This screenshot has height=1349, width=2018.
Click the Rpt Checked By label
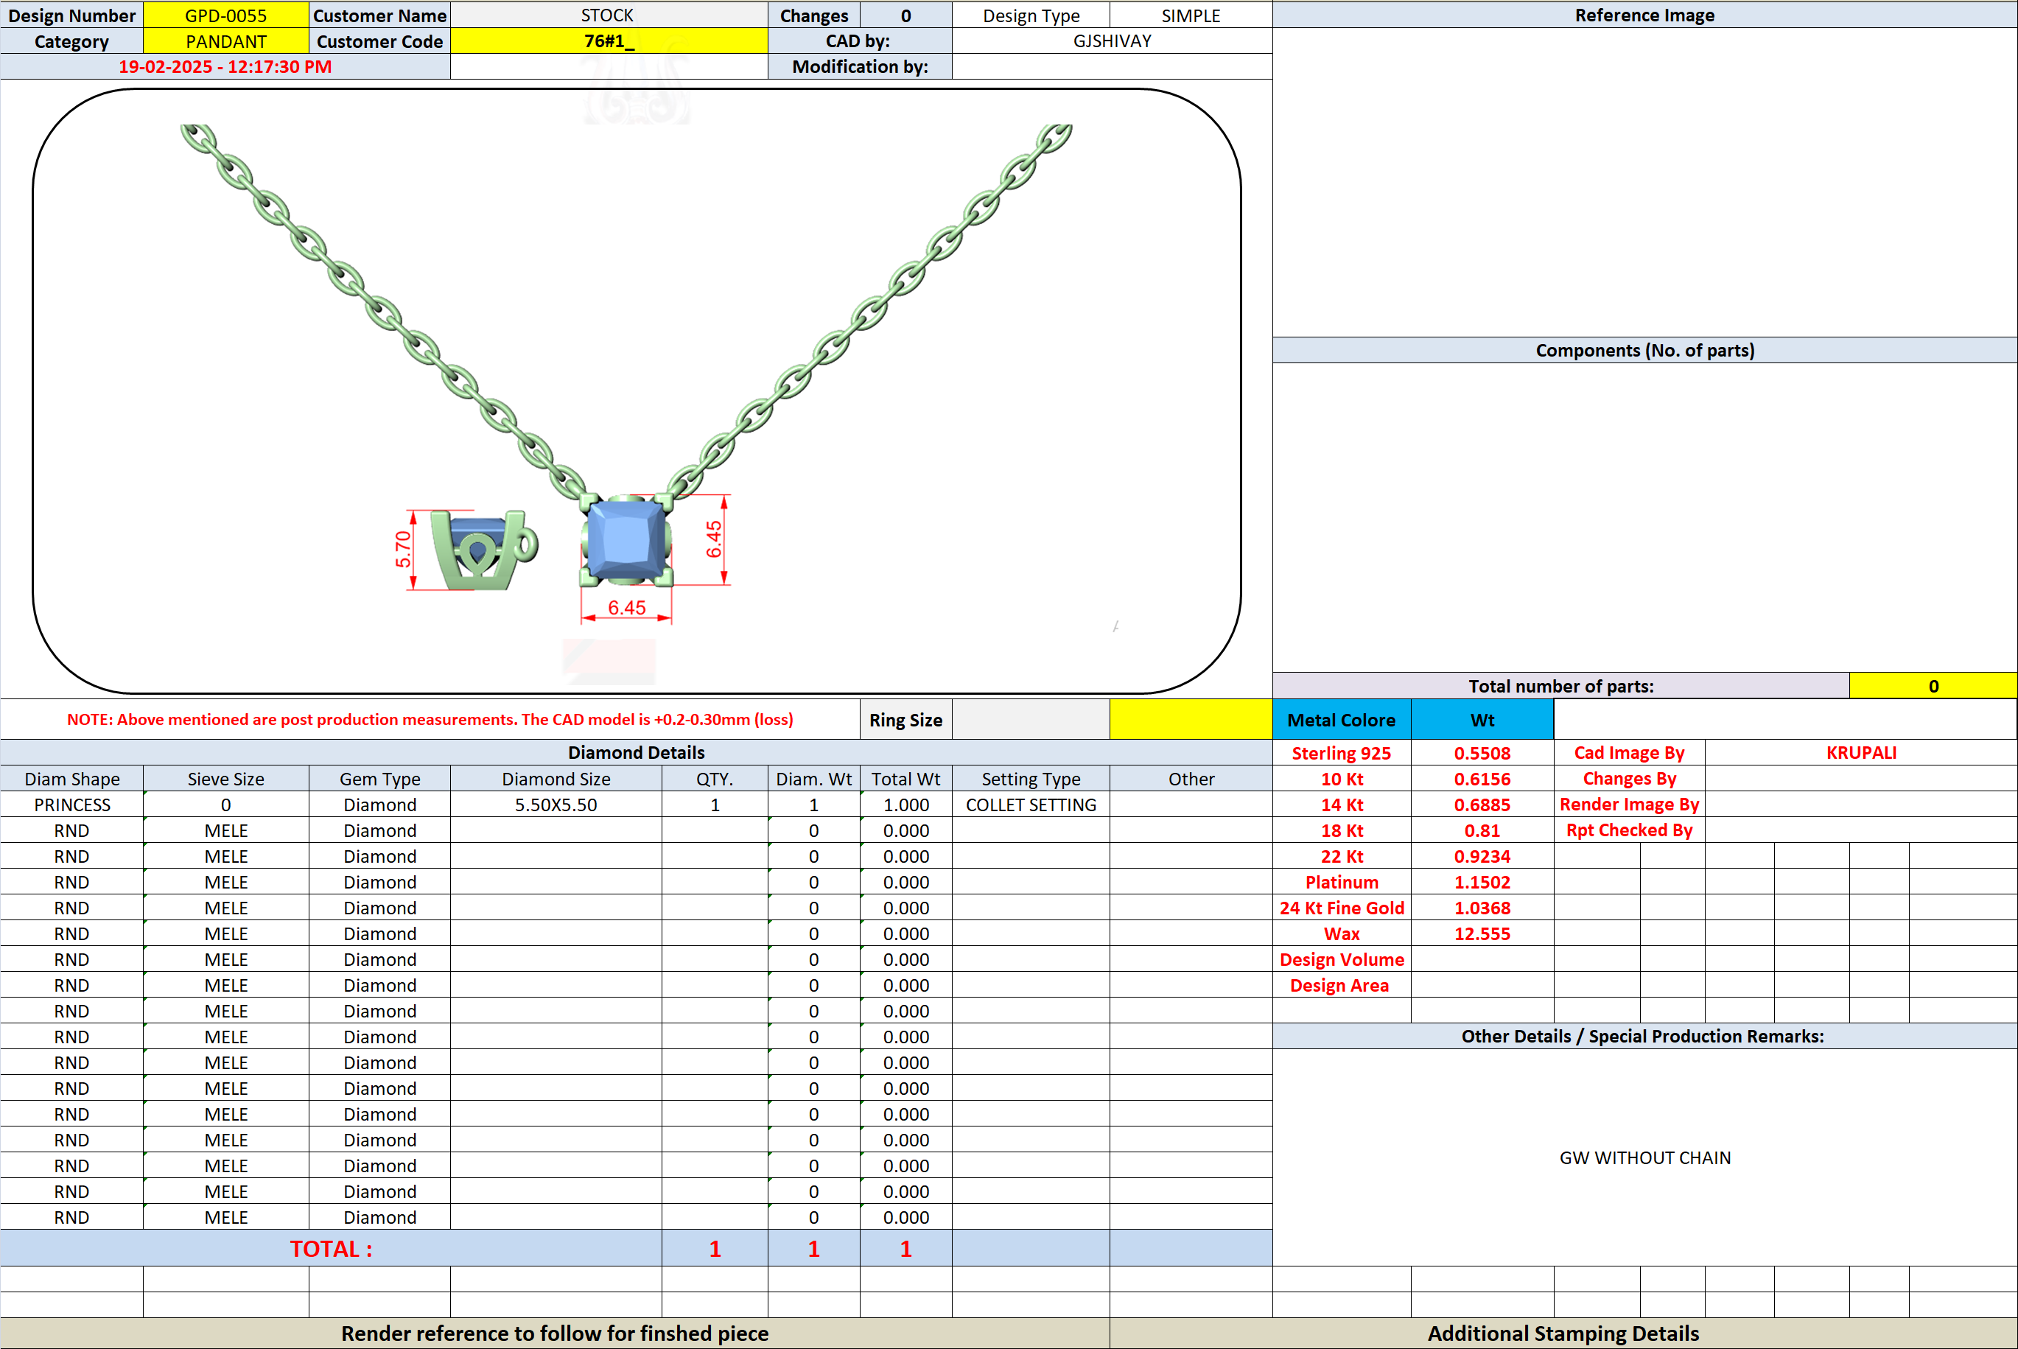click(x=1629, y=830)
